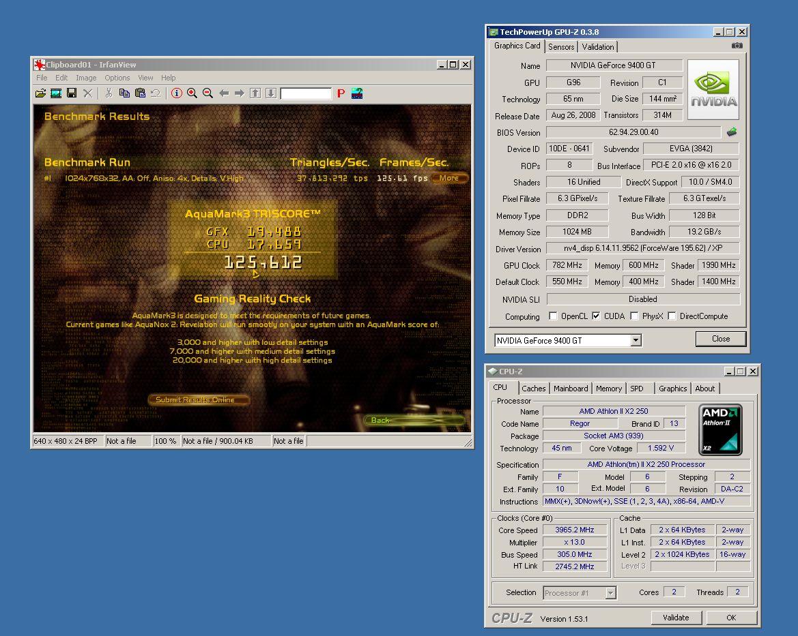Image resolution: width=798 pixels, height=636 pixels.
Task: Click the Validate button in CPU-Z
Action: [676, 618]
